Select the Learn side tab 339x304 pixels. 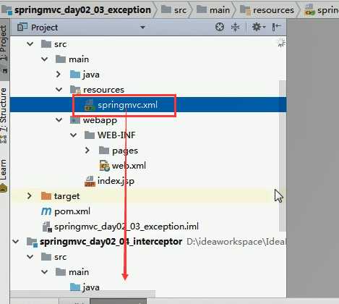pyautogui.click(x=4, y=175)
